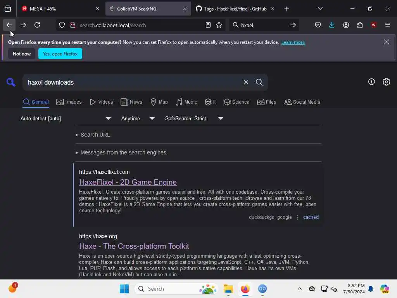The image size is (397, 298).
Task: Open the cached link of HaxeFlixel result
Action: pos(311,217)
